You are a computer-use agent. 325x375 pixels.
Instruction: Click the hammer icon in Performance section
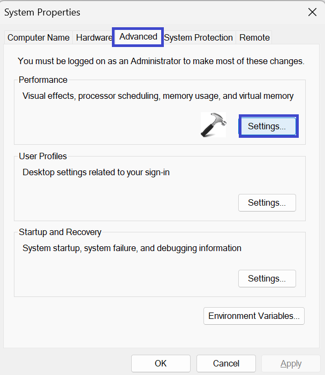[x=213, y=125]
